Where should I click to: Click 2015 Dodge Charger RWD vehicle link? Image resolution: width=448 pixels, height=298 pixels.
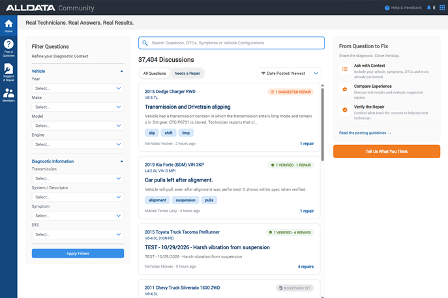pyautogui.click(x=170, y=92)
